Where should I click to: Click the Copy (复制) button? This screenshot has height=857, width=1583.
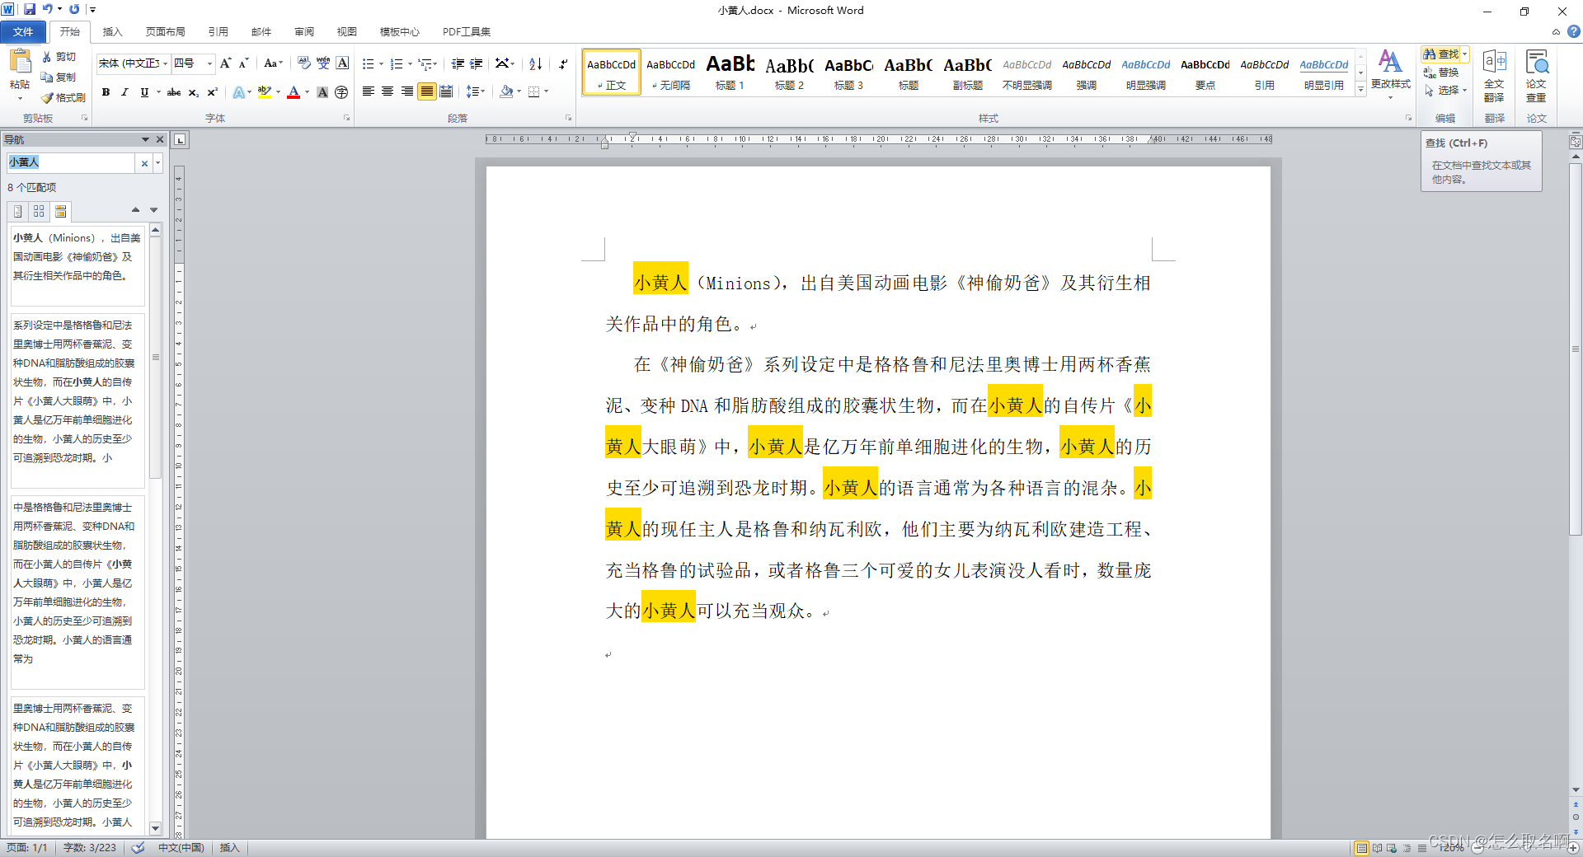(x=59, y=77)
